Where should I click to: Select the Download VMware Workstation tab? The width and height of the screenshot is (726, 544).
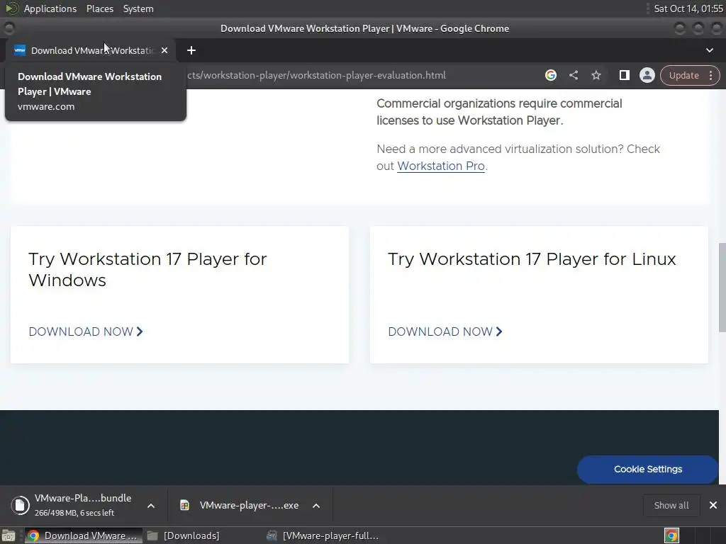pyautogui.click(x=91, y=50)
